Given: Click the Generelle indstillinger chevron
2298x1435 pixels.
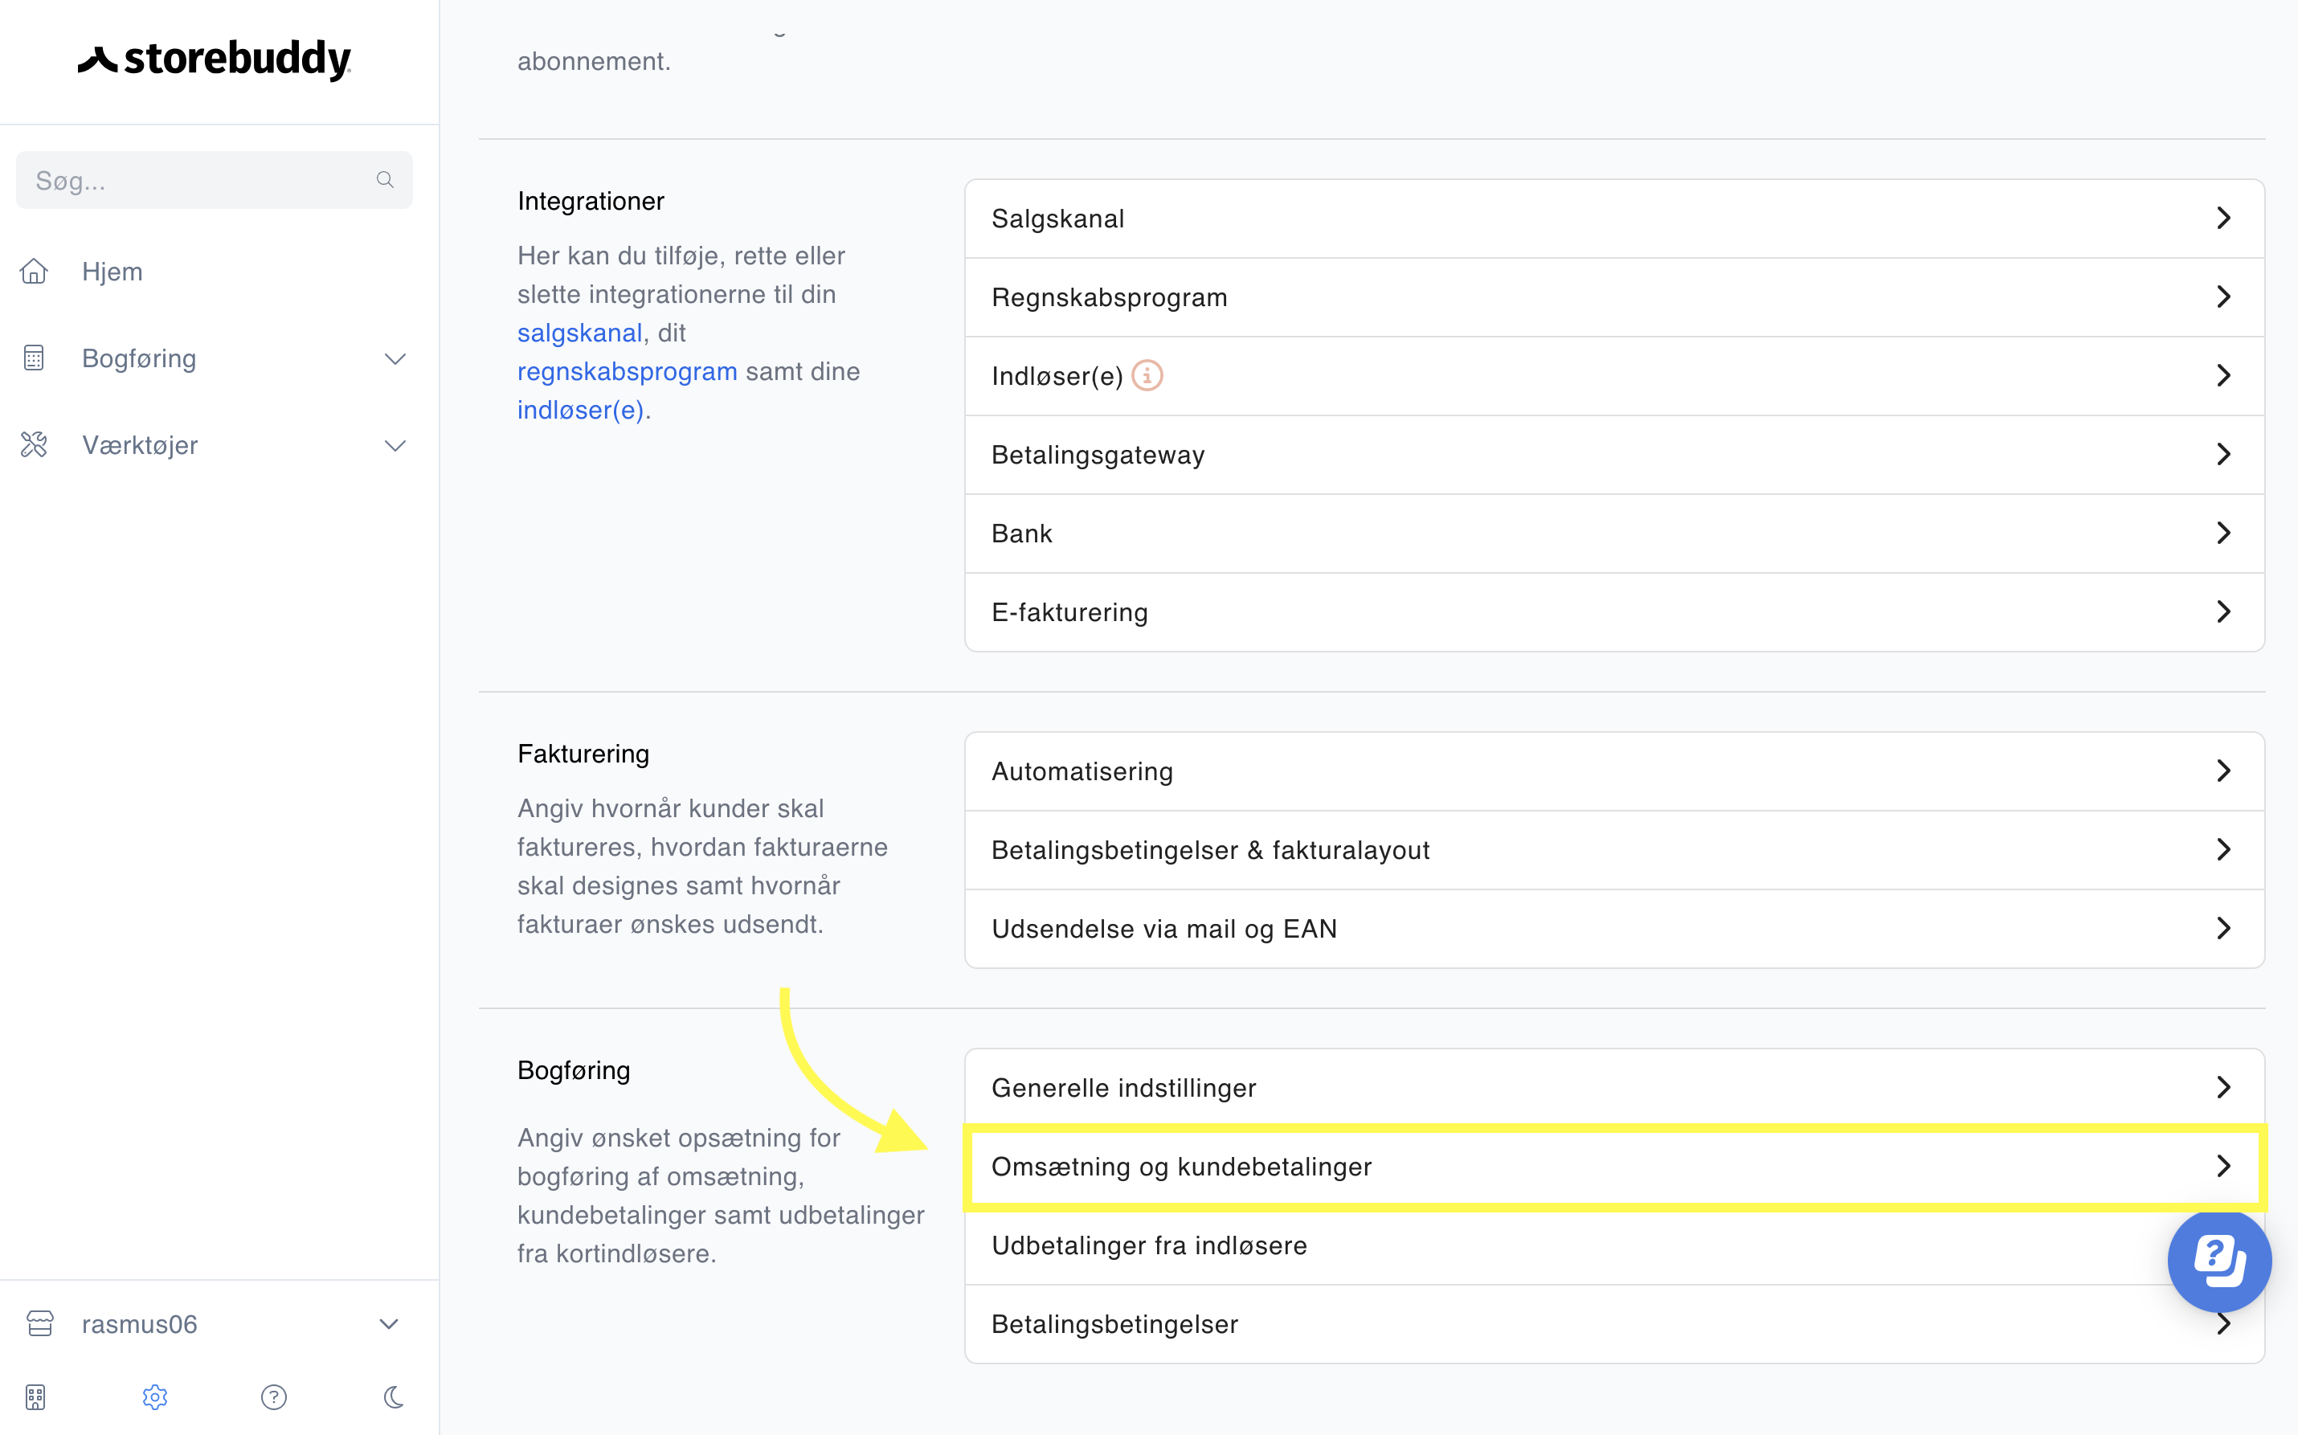Looking at the screenshot, I should click(x=2223, y=1088).
